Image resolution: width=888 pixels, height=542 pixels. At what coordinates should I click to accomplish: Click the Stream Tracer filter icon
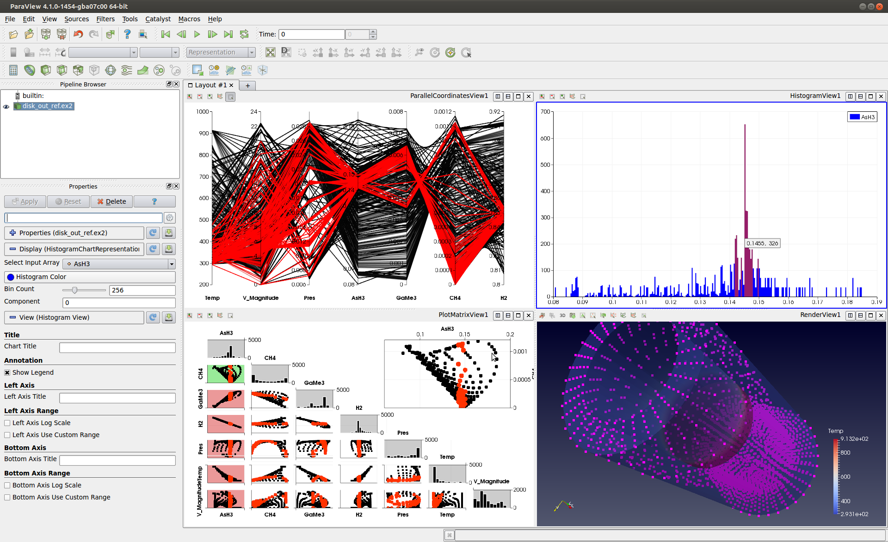click(127, 70)
